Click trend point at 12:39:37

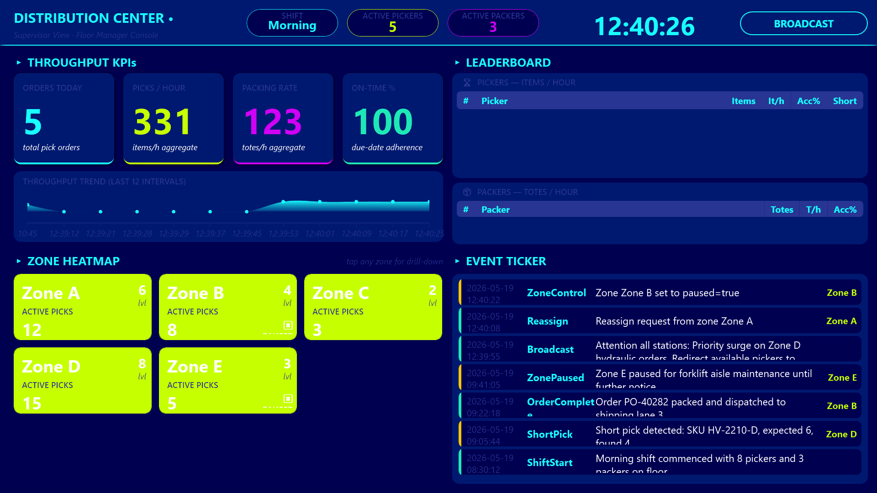point(210,212)
